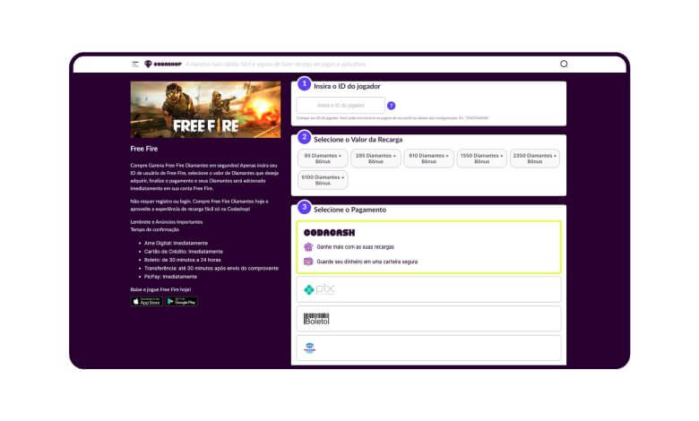Viewport: 699px width, 421px height.
Task: Pick the 1550 Diamantes + Bônus amount
Action: pyautogui.click(x=481, y=158)
